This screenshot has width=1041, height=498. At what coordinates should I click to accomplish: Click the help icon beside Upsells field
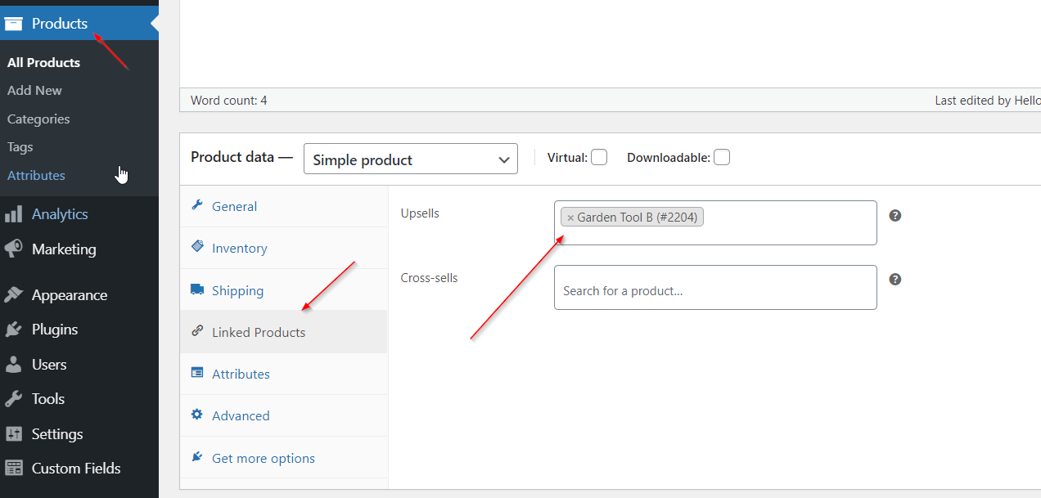(x=895, y=216)
